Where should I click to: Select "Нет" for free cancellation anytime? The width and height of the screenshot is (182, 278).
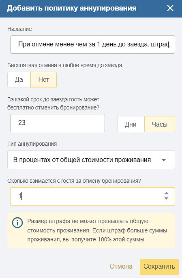point(44,80)
